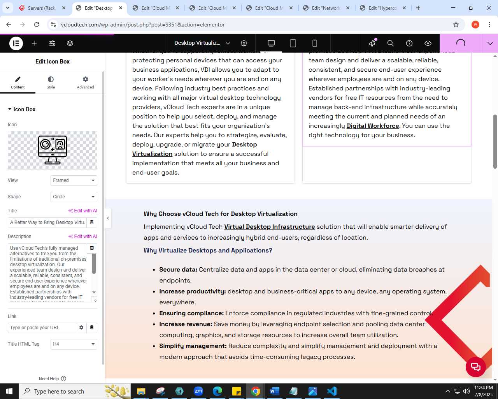
Task: Switch to the Style tab
Action: tap(51, 82)
